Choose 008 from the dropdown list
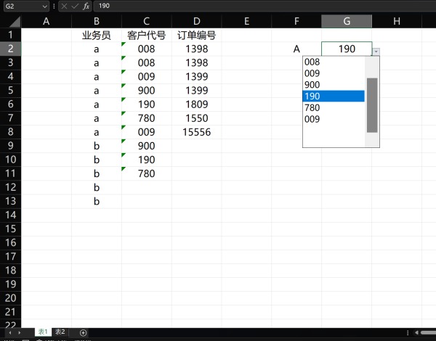 [x=333, y=62]
